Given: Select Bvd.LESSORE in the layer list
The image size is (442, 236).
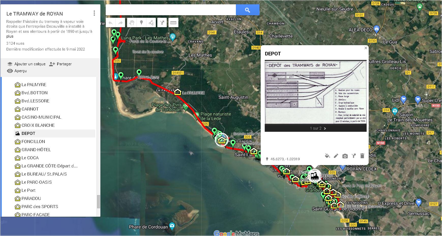Looking at the screenshot, I should [55, 101].
